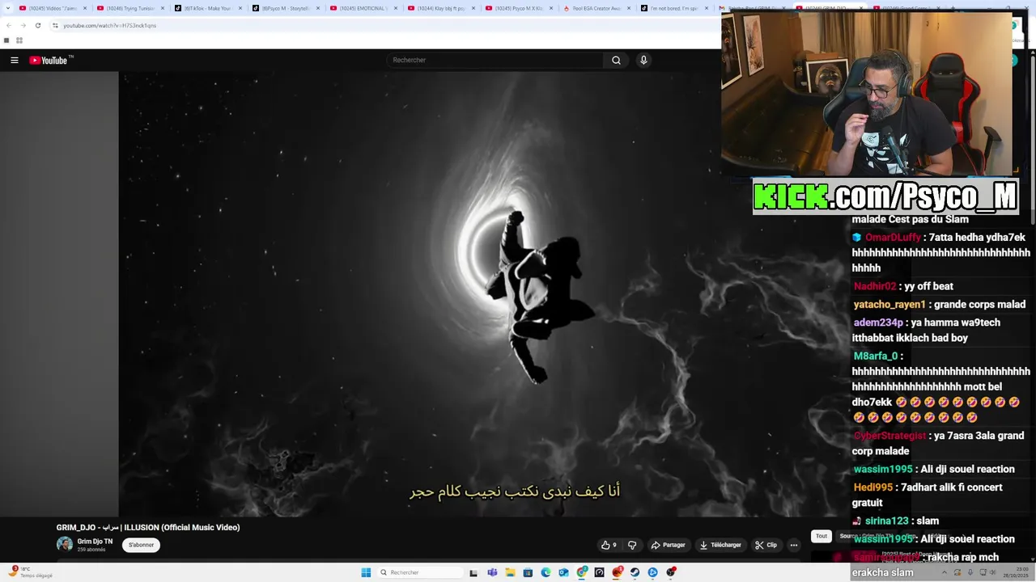Start voice search with the microphone
The width and height of the screenshot is (1036, 582).
[x=643, y=61]
